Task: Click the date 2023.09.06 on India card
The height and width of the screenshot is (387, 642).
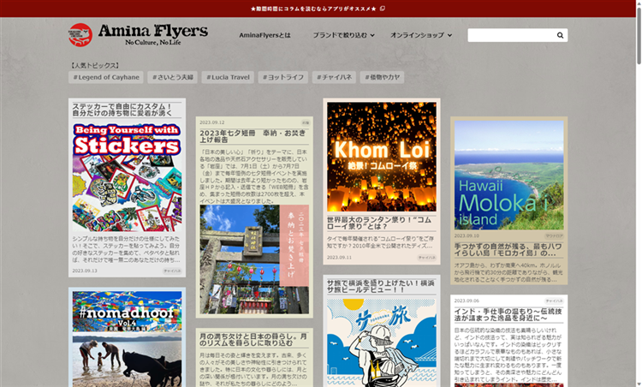Action: pos(467,301)
